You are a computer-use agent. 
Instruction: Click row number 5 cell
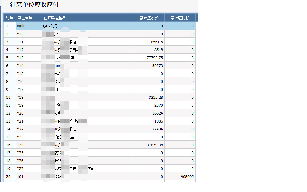pos(10,58)
